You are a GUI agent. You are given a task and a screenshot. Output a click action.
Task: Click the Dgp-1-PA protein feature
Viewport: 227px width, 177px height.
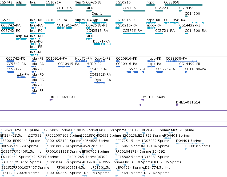99,83
